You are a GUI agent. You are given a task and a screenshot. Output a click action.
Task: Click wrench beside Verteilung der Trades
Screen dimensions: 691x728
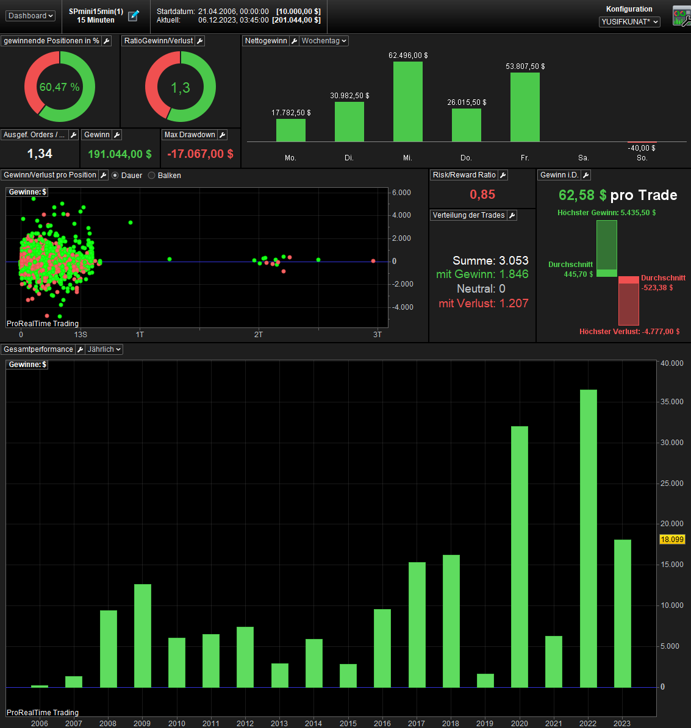tap(512, 215)
